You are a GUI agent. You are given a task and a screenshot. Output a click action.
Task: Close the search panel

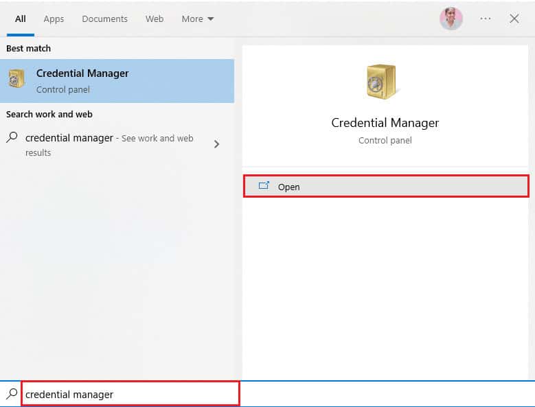point(514,19)
